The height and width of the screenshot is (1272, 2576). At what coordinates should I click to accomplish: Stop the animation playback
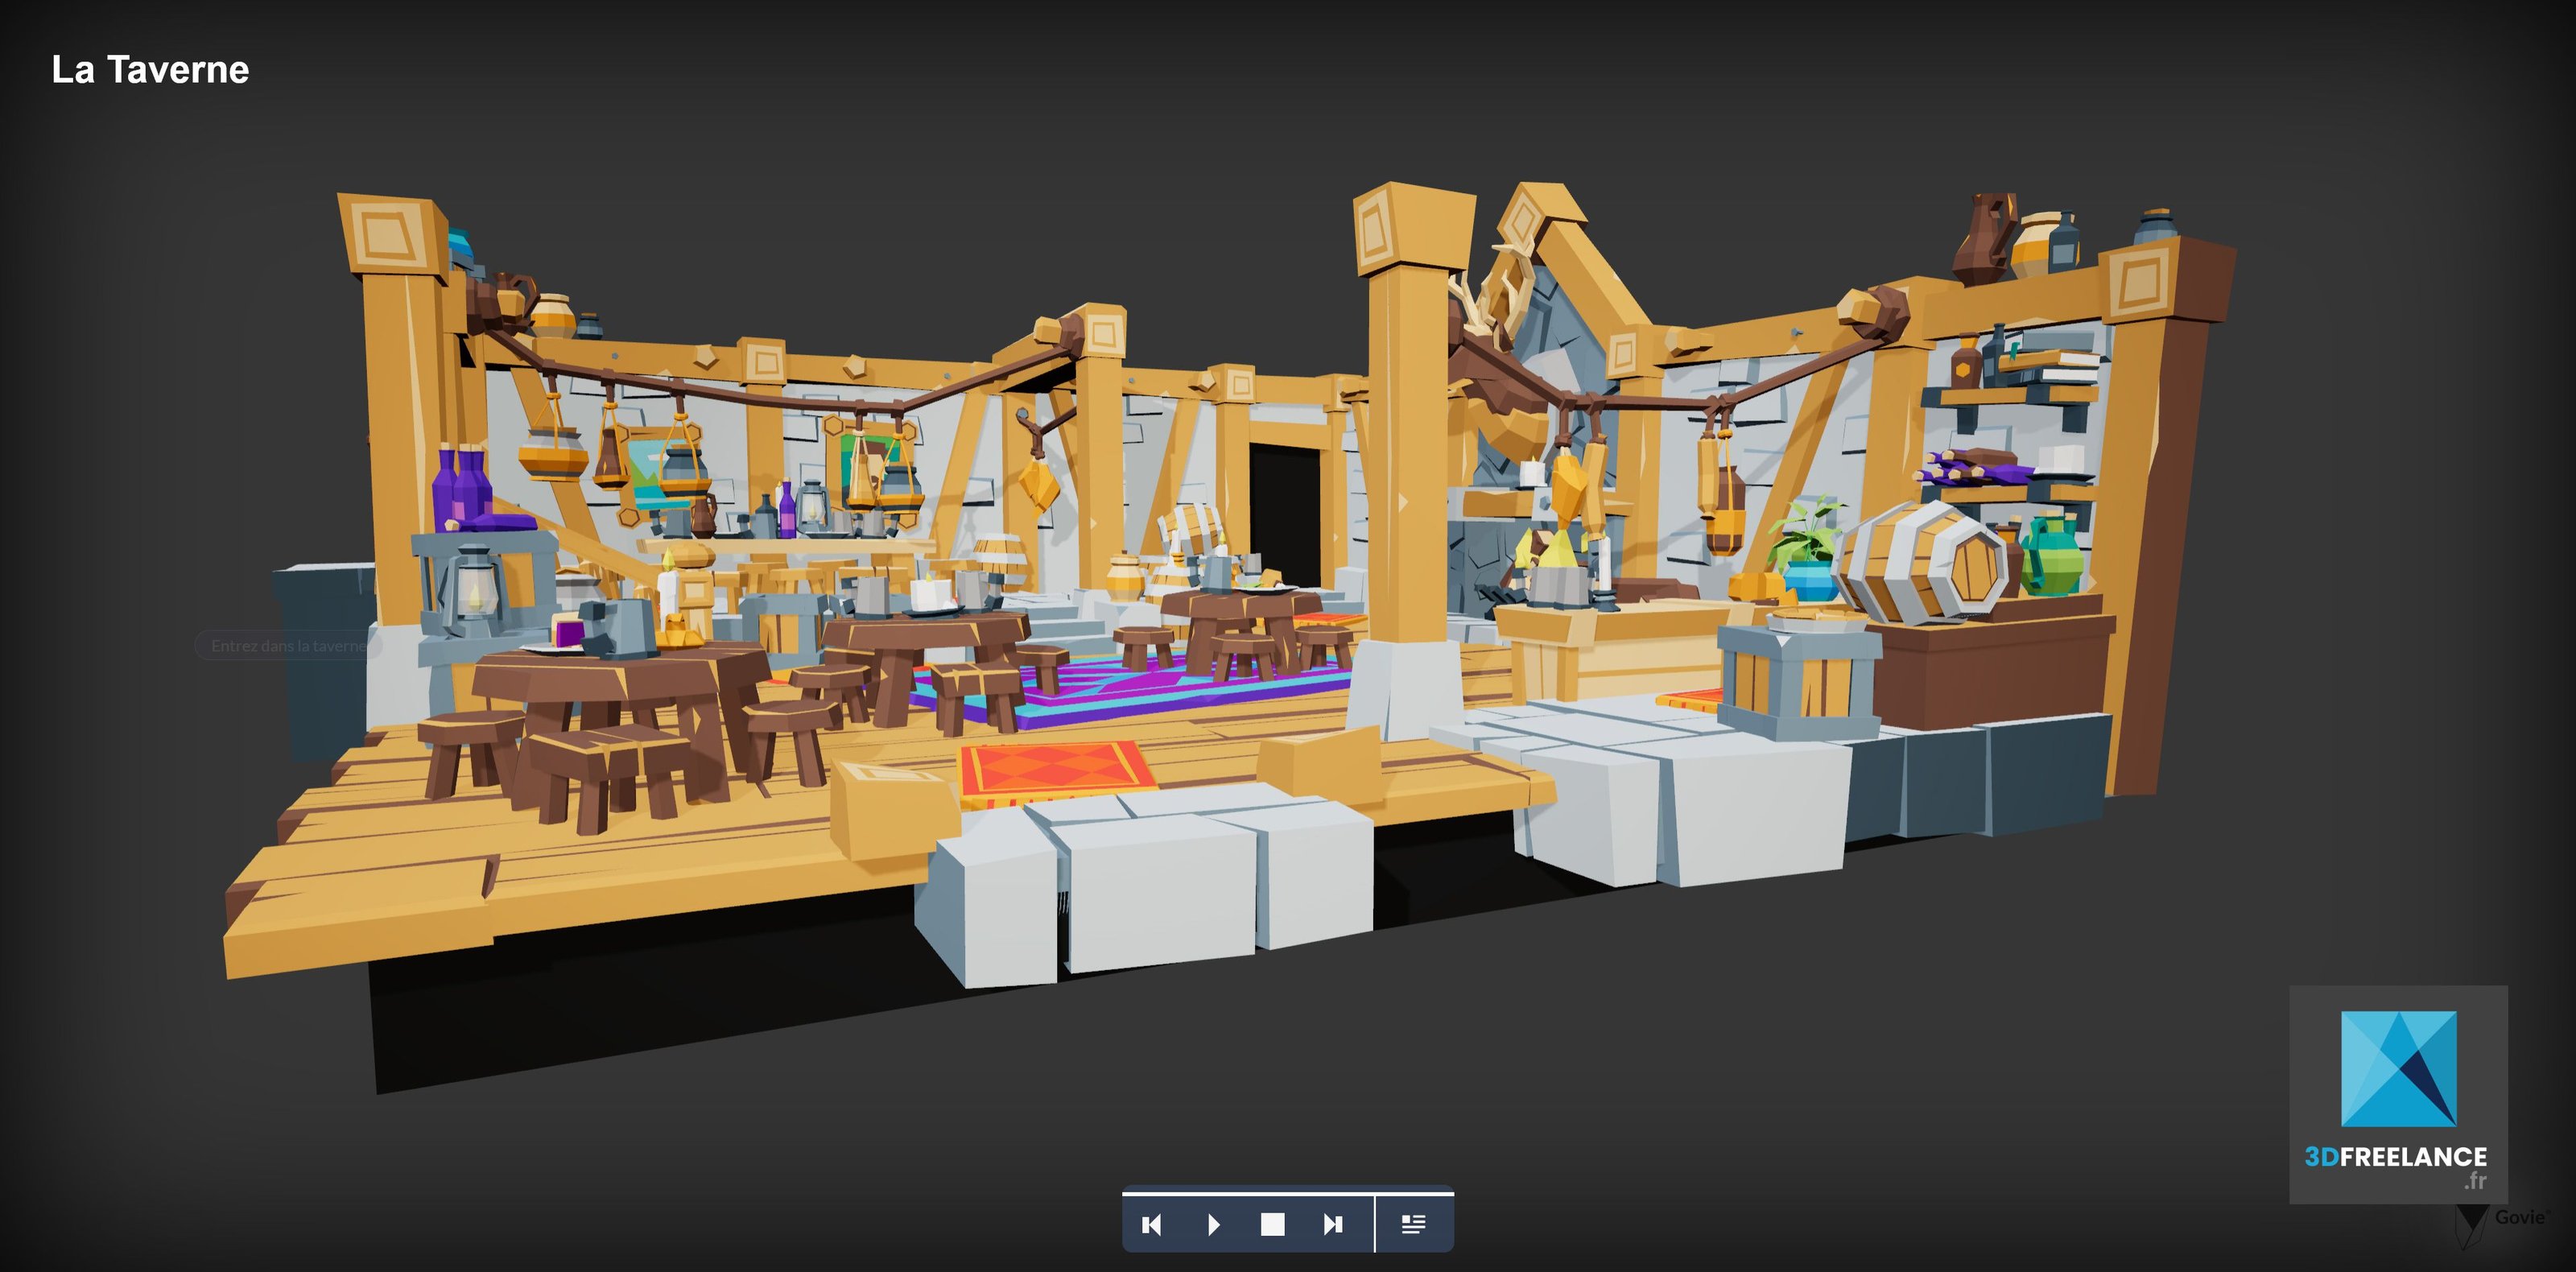[x=1272, y=1225]
